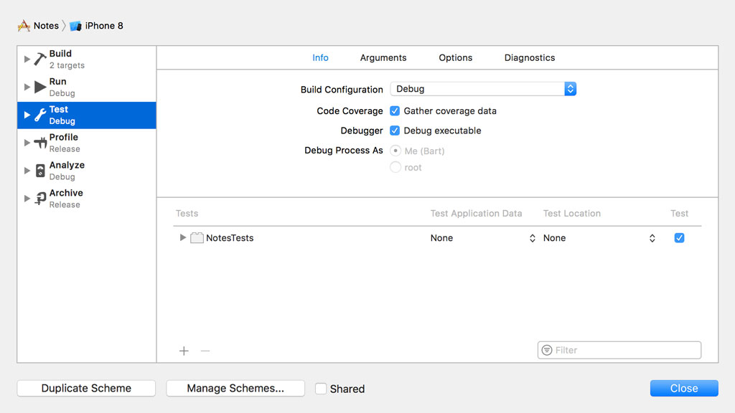Select the Test wrench icon

click(x=39, y=113)
